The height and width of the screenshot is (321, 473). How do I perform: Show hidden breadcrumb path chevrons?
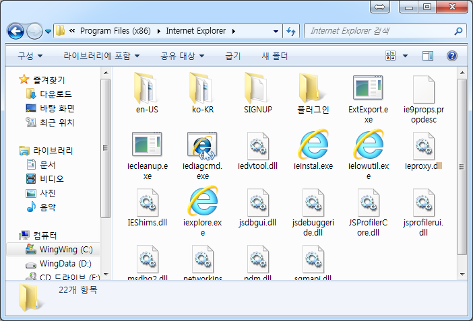pos(72,31)
